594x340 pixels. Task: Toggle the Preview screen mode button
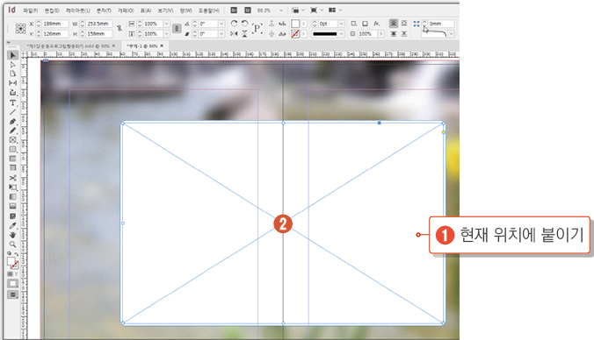(x=12, y=294)
